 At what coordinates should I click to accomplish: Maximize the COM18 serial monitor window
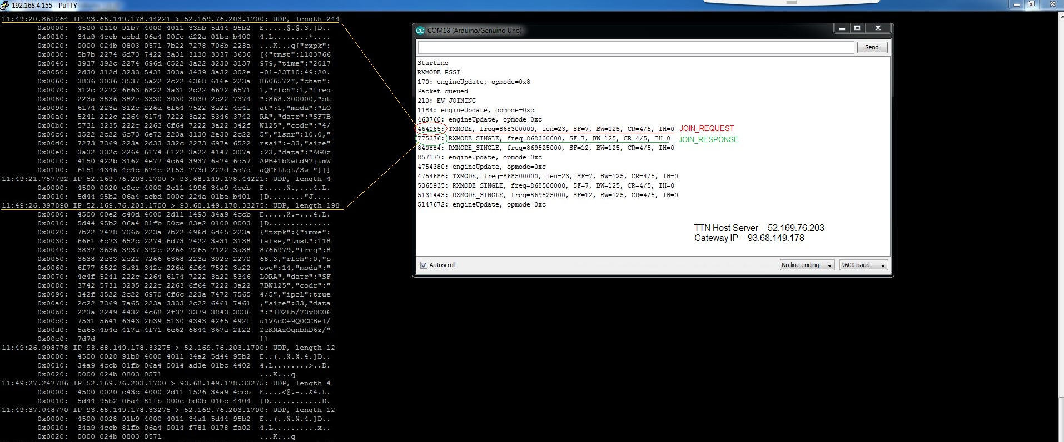[x=857, y=28]
